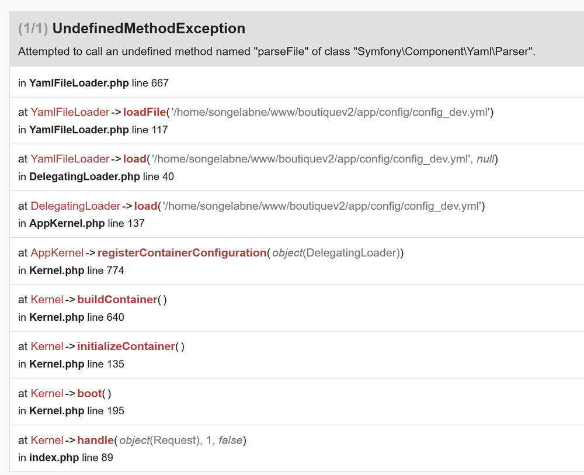Screen dimensions: 584x475
Task: Click the AppKernel class name
Action: tap(57, 252)
